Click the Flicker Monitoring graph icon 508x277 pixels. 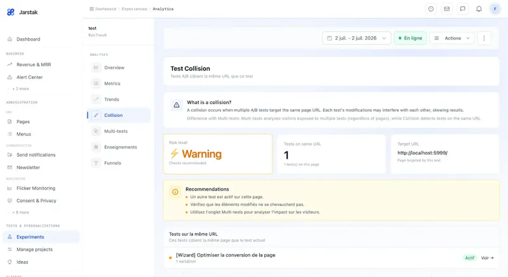click(x=10, y=188)
